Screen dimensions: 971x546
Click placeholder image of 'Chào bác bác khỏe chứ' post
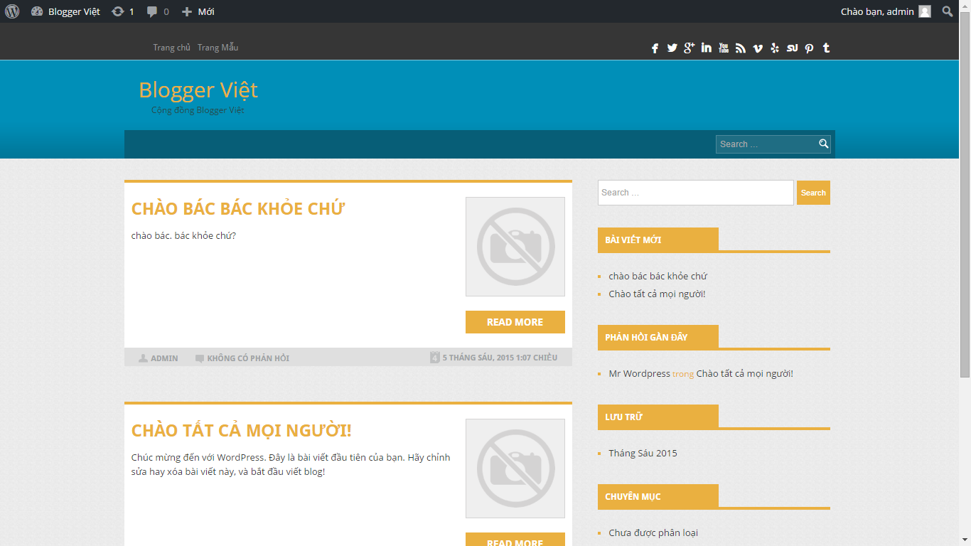515,247
